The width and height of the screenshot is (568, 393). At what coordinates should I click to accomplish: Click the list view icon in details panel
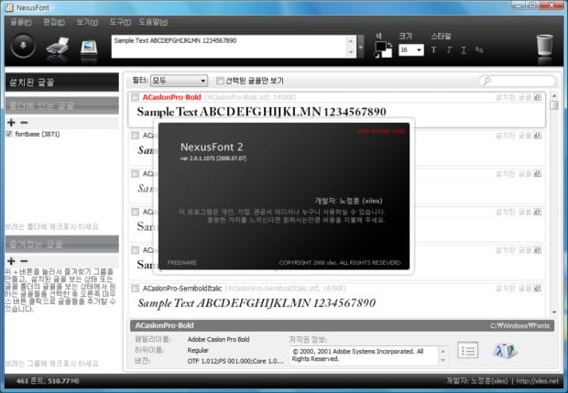tap(468, 350)
